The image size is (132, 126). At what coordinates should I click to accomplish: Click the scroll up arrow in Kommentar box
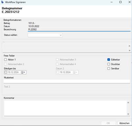pyautogui.click(x=128, y=103)
